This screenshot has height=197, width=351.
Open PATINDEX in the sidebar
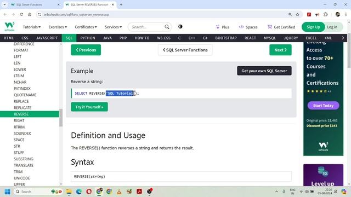point(22,89)
